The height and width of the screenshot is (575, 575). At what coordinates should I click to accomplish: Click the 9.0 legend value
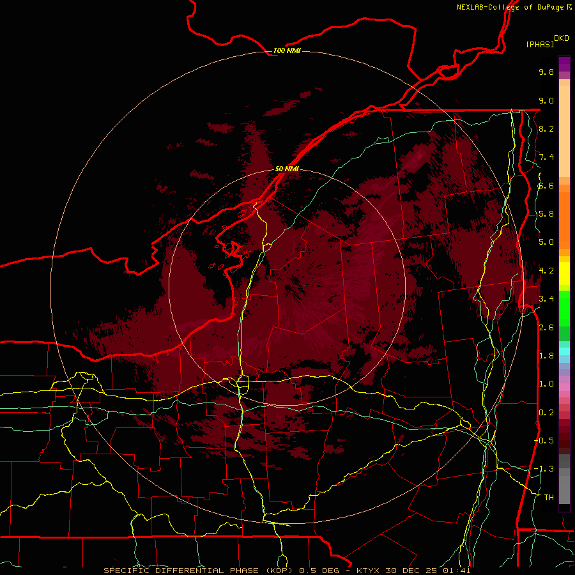(x=546, y=100)
